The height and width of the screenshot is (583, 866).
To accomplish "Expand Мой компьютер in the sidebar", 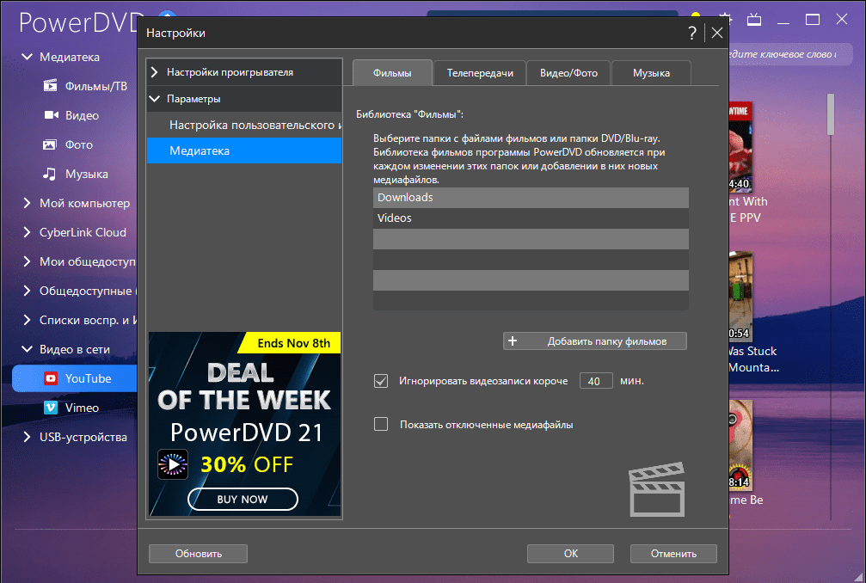I will pos(27,203).
